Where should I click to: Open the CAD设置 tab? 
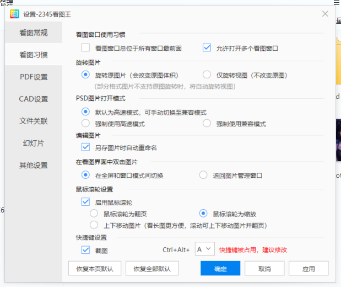coord(34,99)
